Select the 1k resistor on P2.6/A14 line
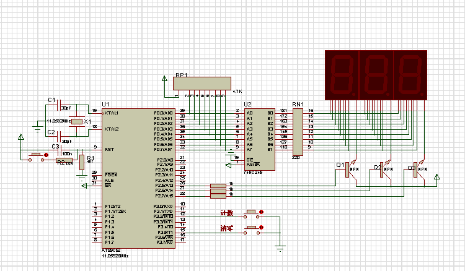The width and height of the screenshot is (465, 271). coord(218,191)
